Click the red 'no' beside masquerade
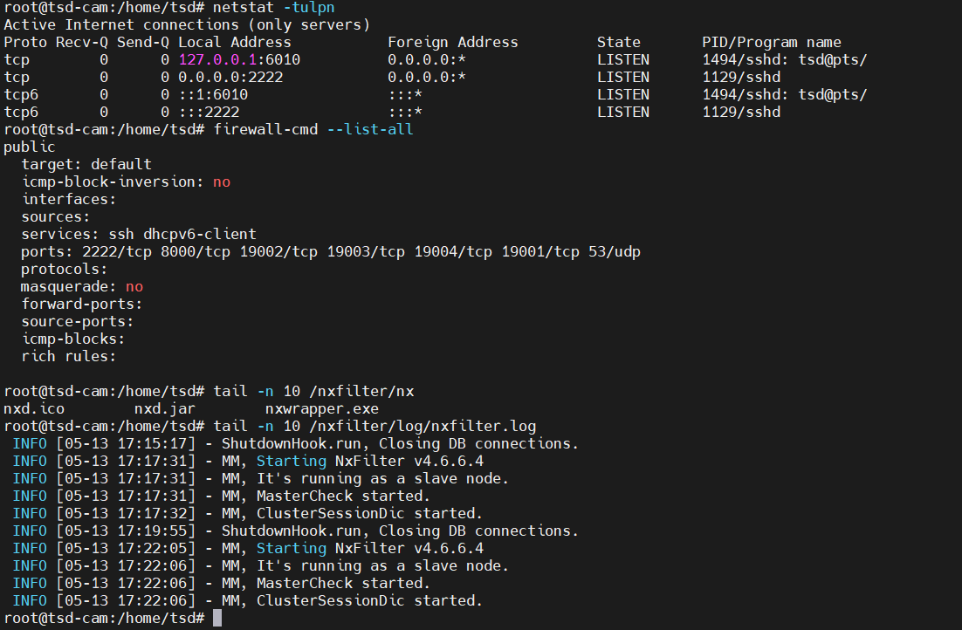Screen dimensions: 962x630 (134, 286)
